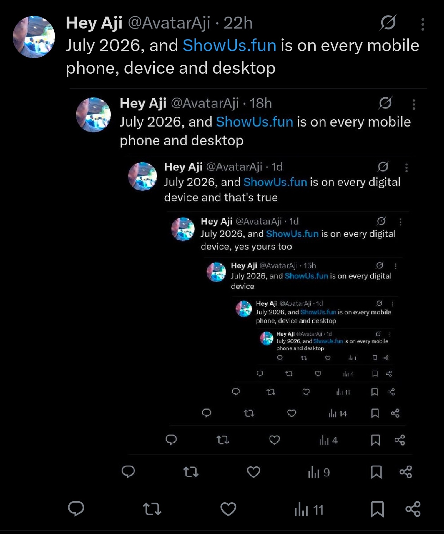Open more options on the 'that's true' tweet
The height and width of the screenshot is (534, 444).
click(406, 167)
